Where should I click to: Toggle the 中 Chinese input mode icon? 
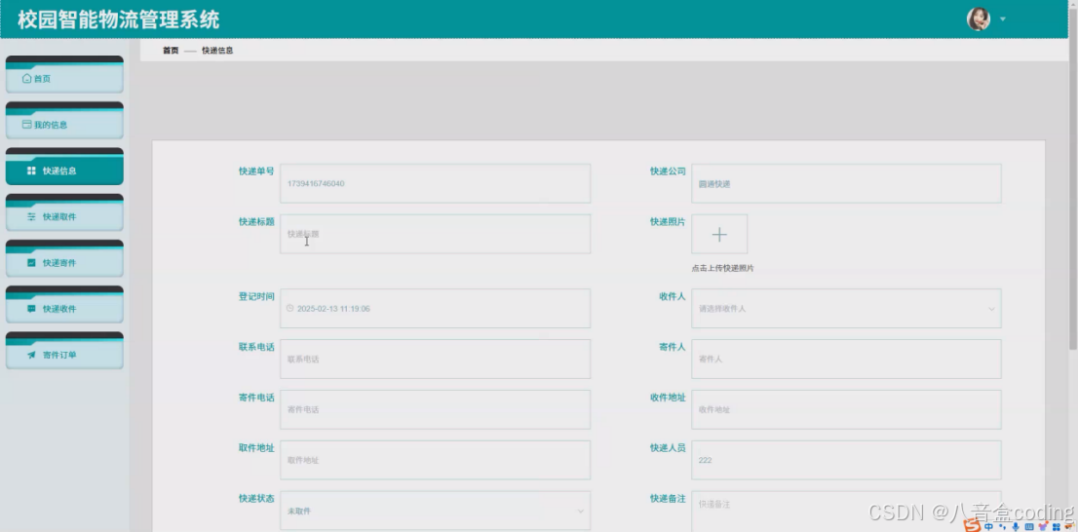click(988, 526)
